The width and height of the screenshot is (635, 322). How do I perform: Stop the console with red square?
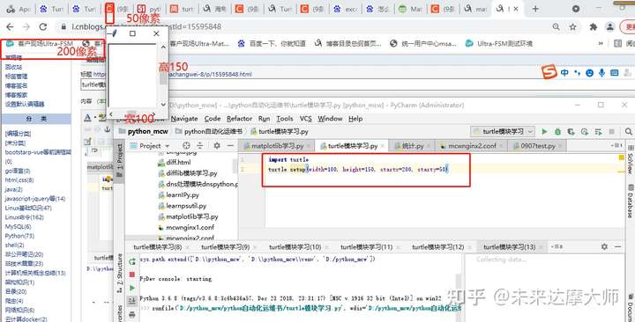pyautogui.click(x=132, y=274)
